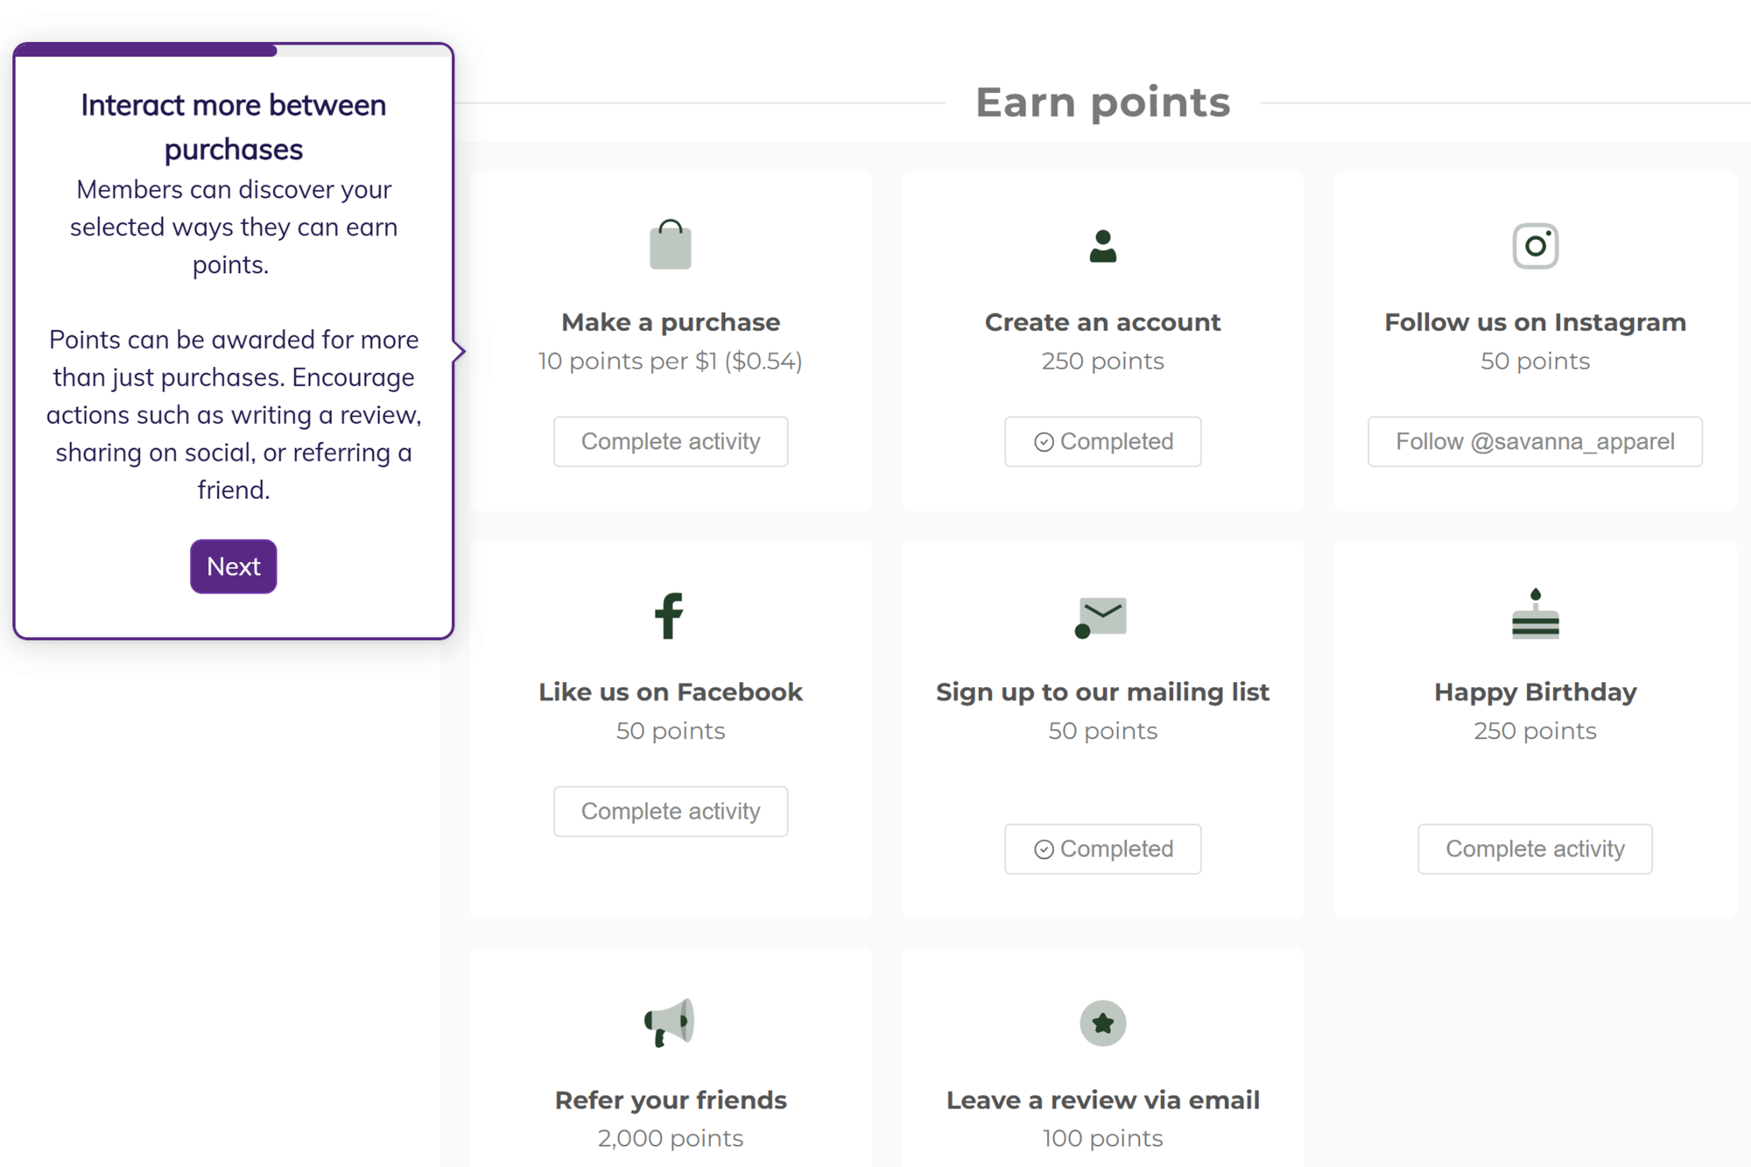Click Complete activity for Make a Purchase
This screenshot has width=1751, height=1167.
click(671, 440)
